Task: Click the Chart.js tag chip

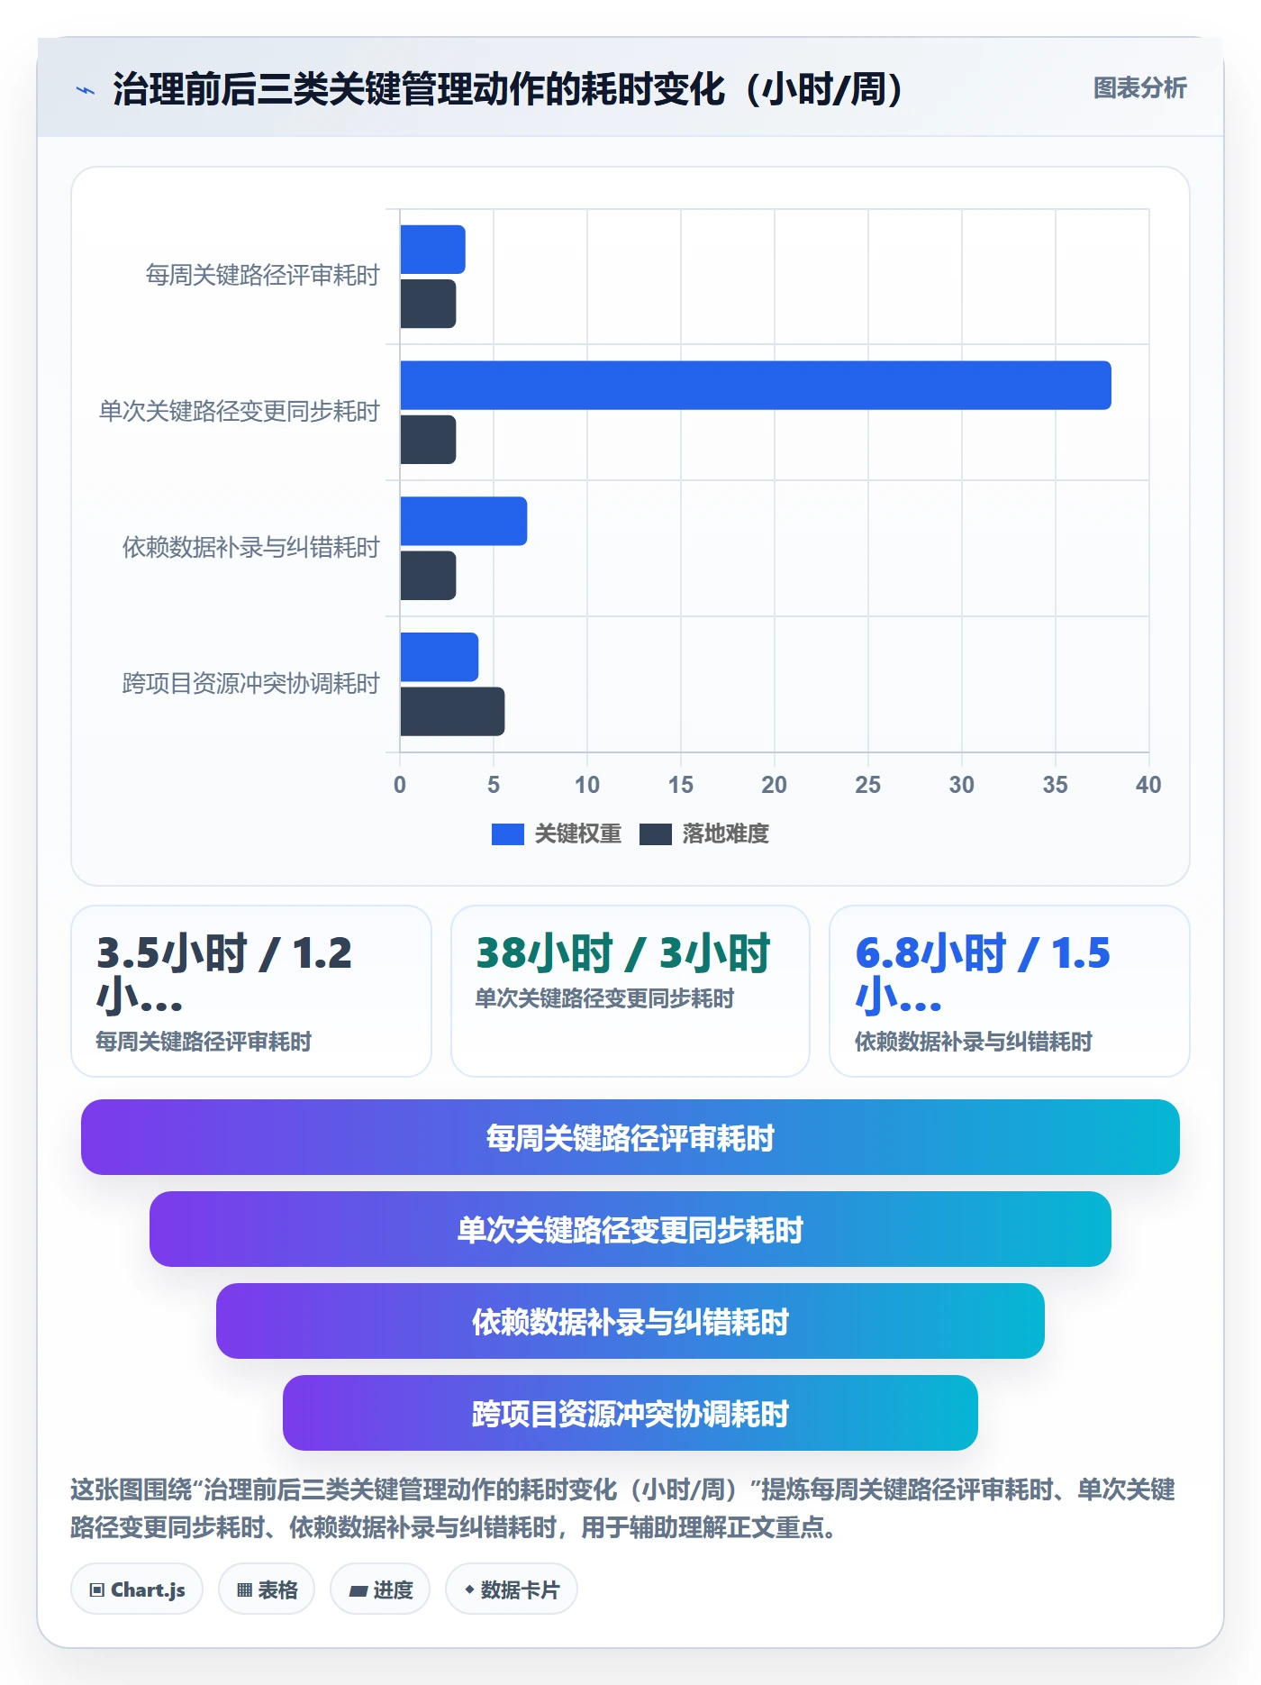Action: [x=137, y=1589]
